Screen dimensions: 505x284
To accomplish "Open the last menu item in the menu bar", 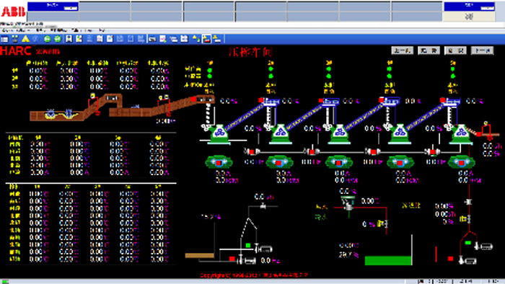I will coord(102,30).
